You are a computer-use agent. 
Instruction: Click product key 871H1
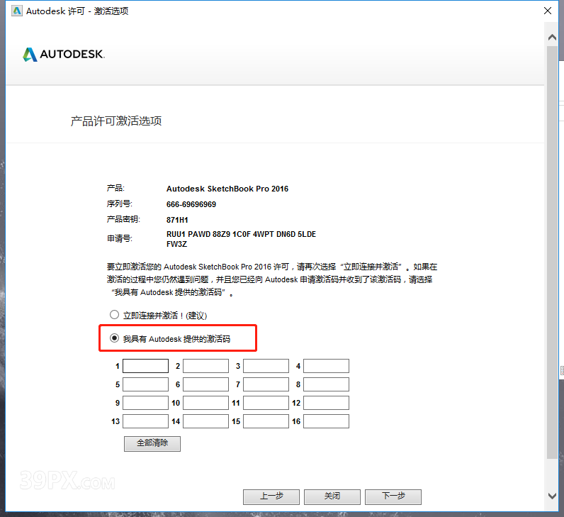[177, 220]
